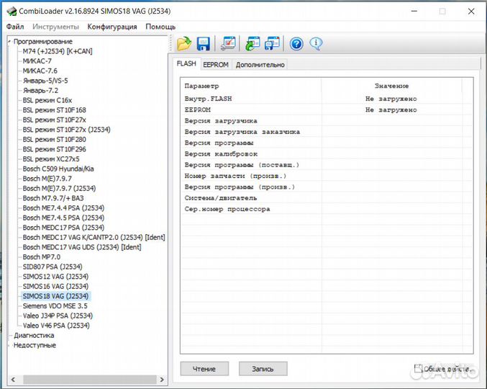The image size is (487, 389).
Task: Enable the "Общее действие" checkbox
Action: (418, 369)
